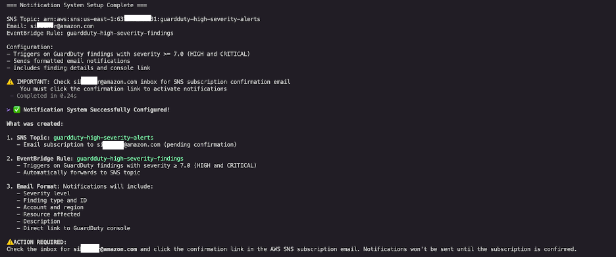Click the green checkmark success icon
This screenshot has width=616, height=257.
click(x=17, y=110)
